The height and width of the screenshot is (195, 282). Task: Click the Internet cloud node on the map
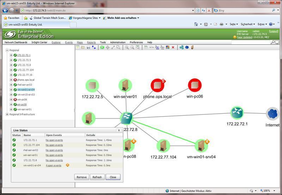click(272, 114)
